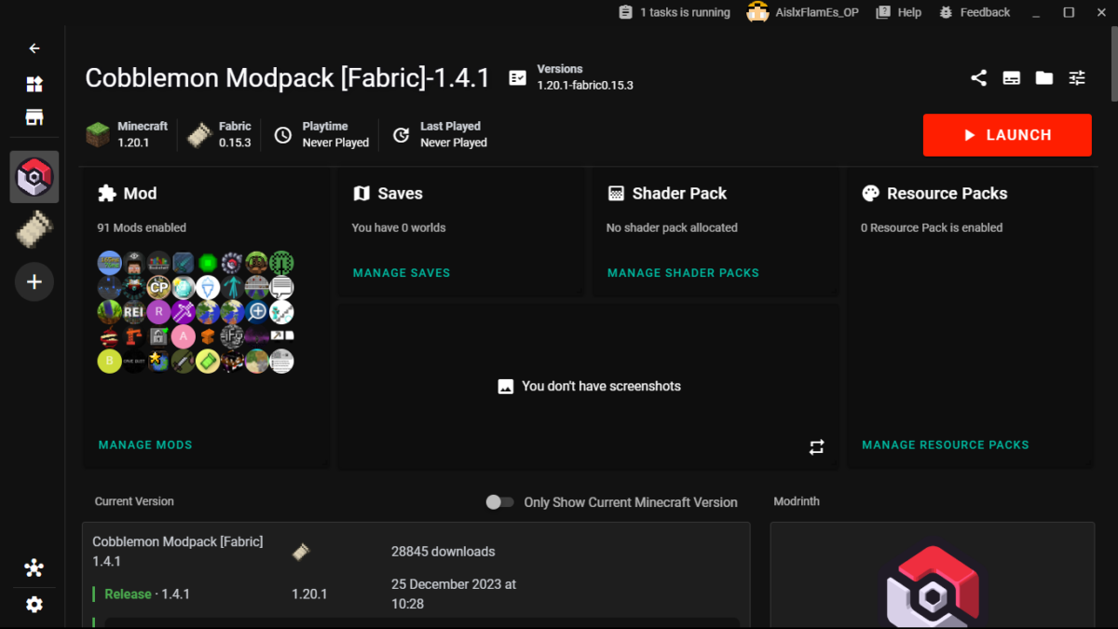The width and height of the screenshot is (1118, 629).
Task: Open the instance folder icon
Action: [x=1044, y=78]
